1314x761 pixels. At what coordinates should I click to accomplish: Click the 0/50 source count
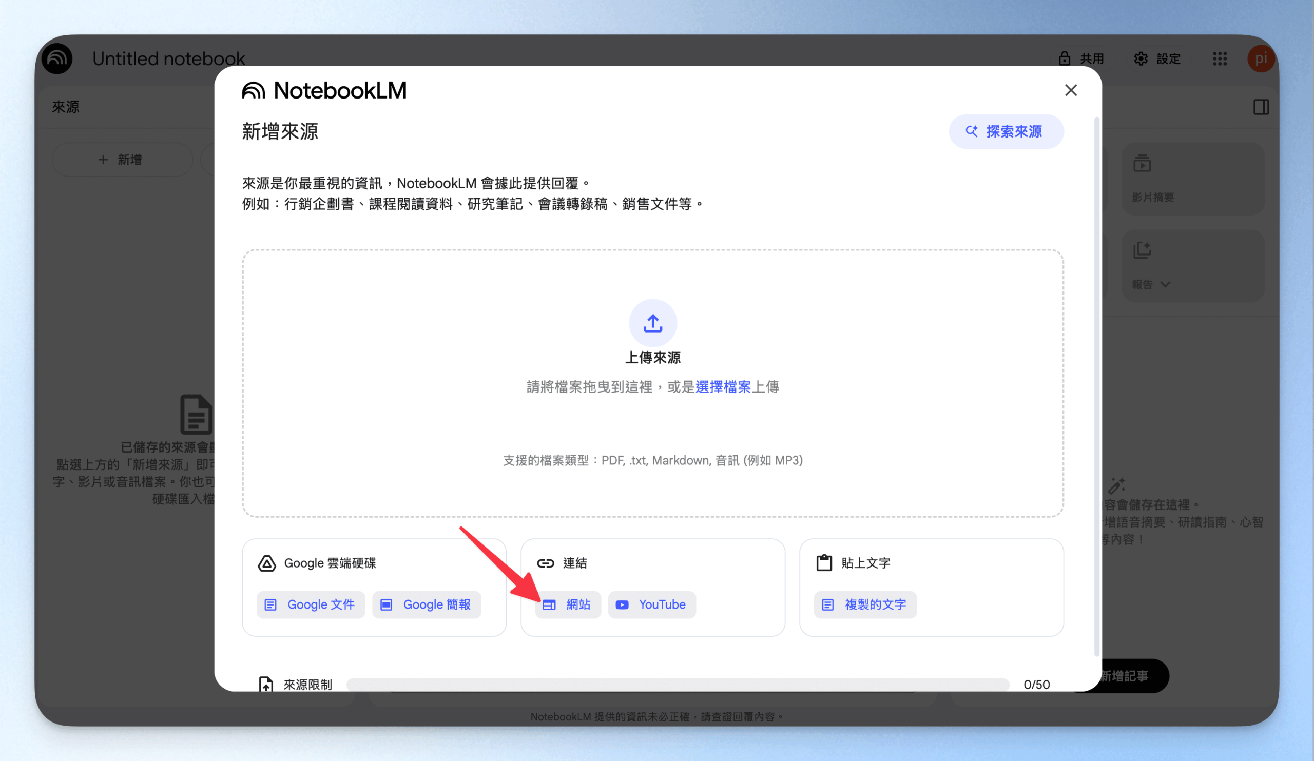tap(1037, 685)
